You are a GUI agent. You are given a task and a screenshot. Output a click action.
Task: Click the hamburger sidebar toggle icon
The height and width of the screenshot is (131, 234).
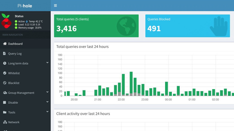click(x=55, y=5)
